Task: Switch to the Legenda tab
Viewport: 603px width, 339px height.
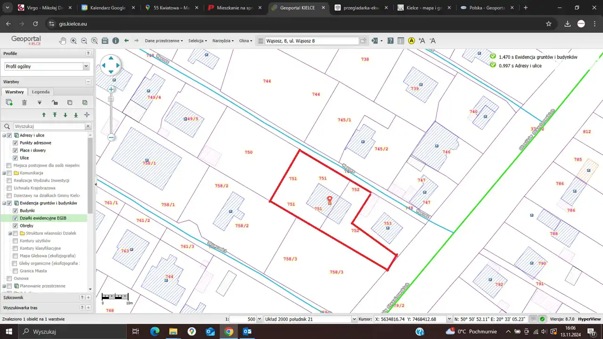Action: coord(41,92)
